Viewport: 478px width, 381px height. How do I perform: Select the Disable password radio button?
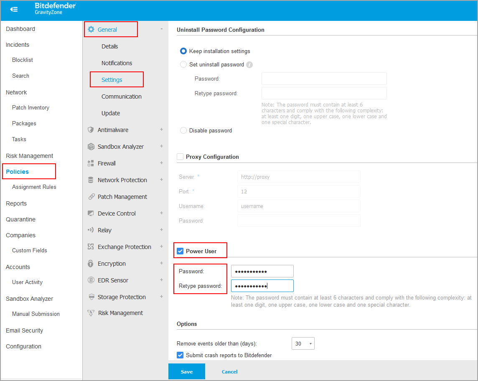[x=183, y=130]
